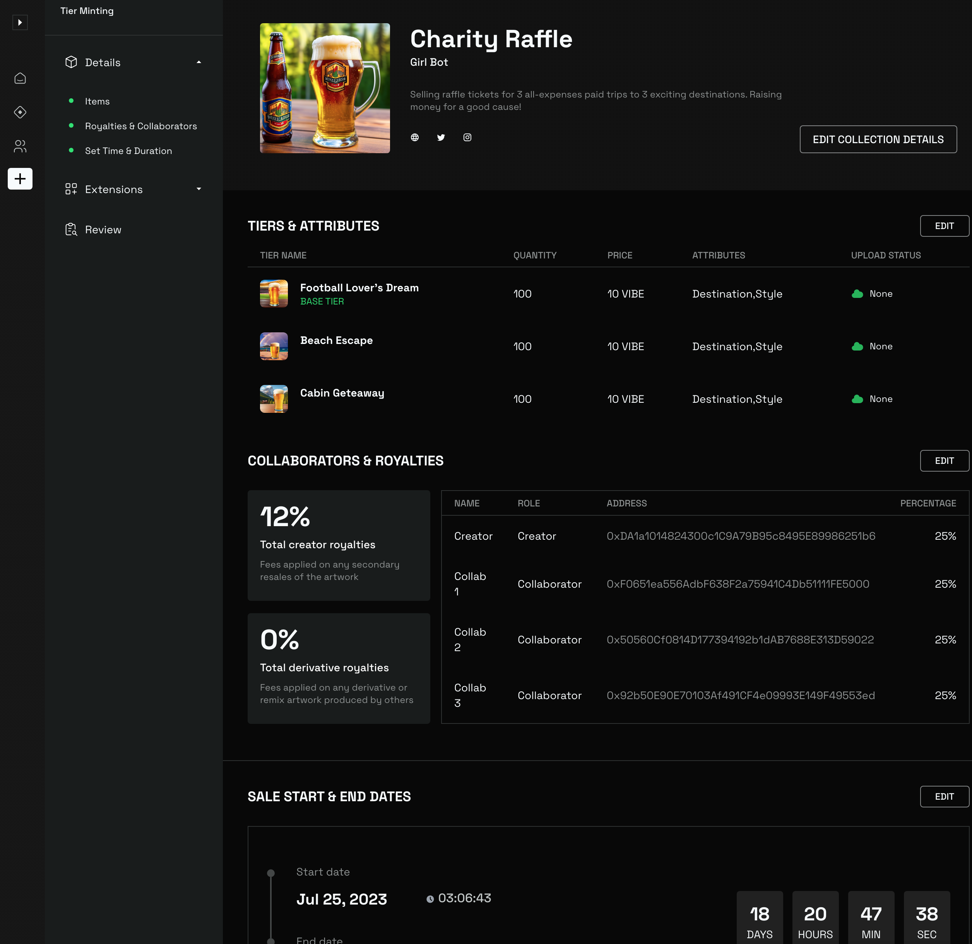
Task: Click the white plus create button
Action: pos(20,178)
